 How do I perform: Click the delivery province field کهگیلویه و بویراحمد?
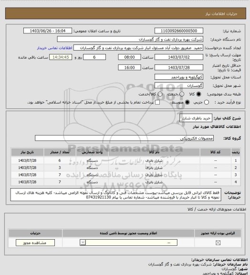click(179, 77)
